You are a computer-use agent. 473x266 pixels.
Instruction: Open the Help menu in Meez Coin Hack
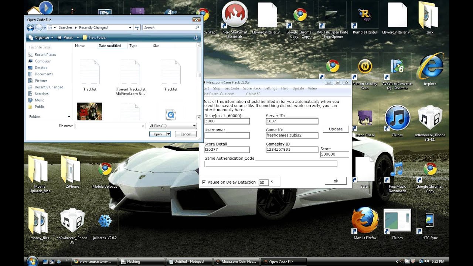(x=285, y=88)
